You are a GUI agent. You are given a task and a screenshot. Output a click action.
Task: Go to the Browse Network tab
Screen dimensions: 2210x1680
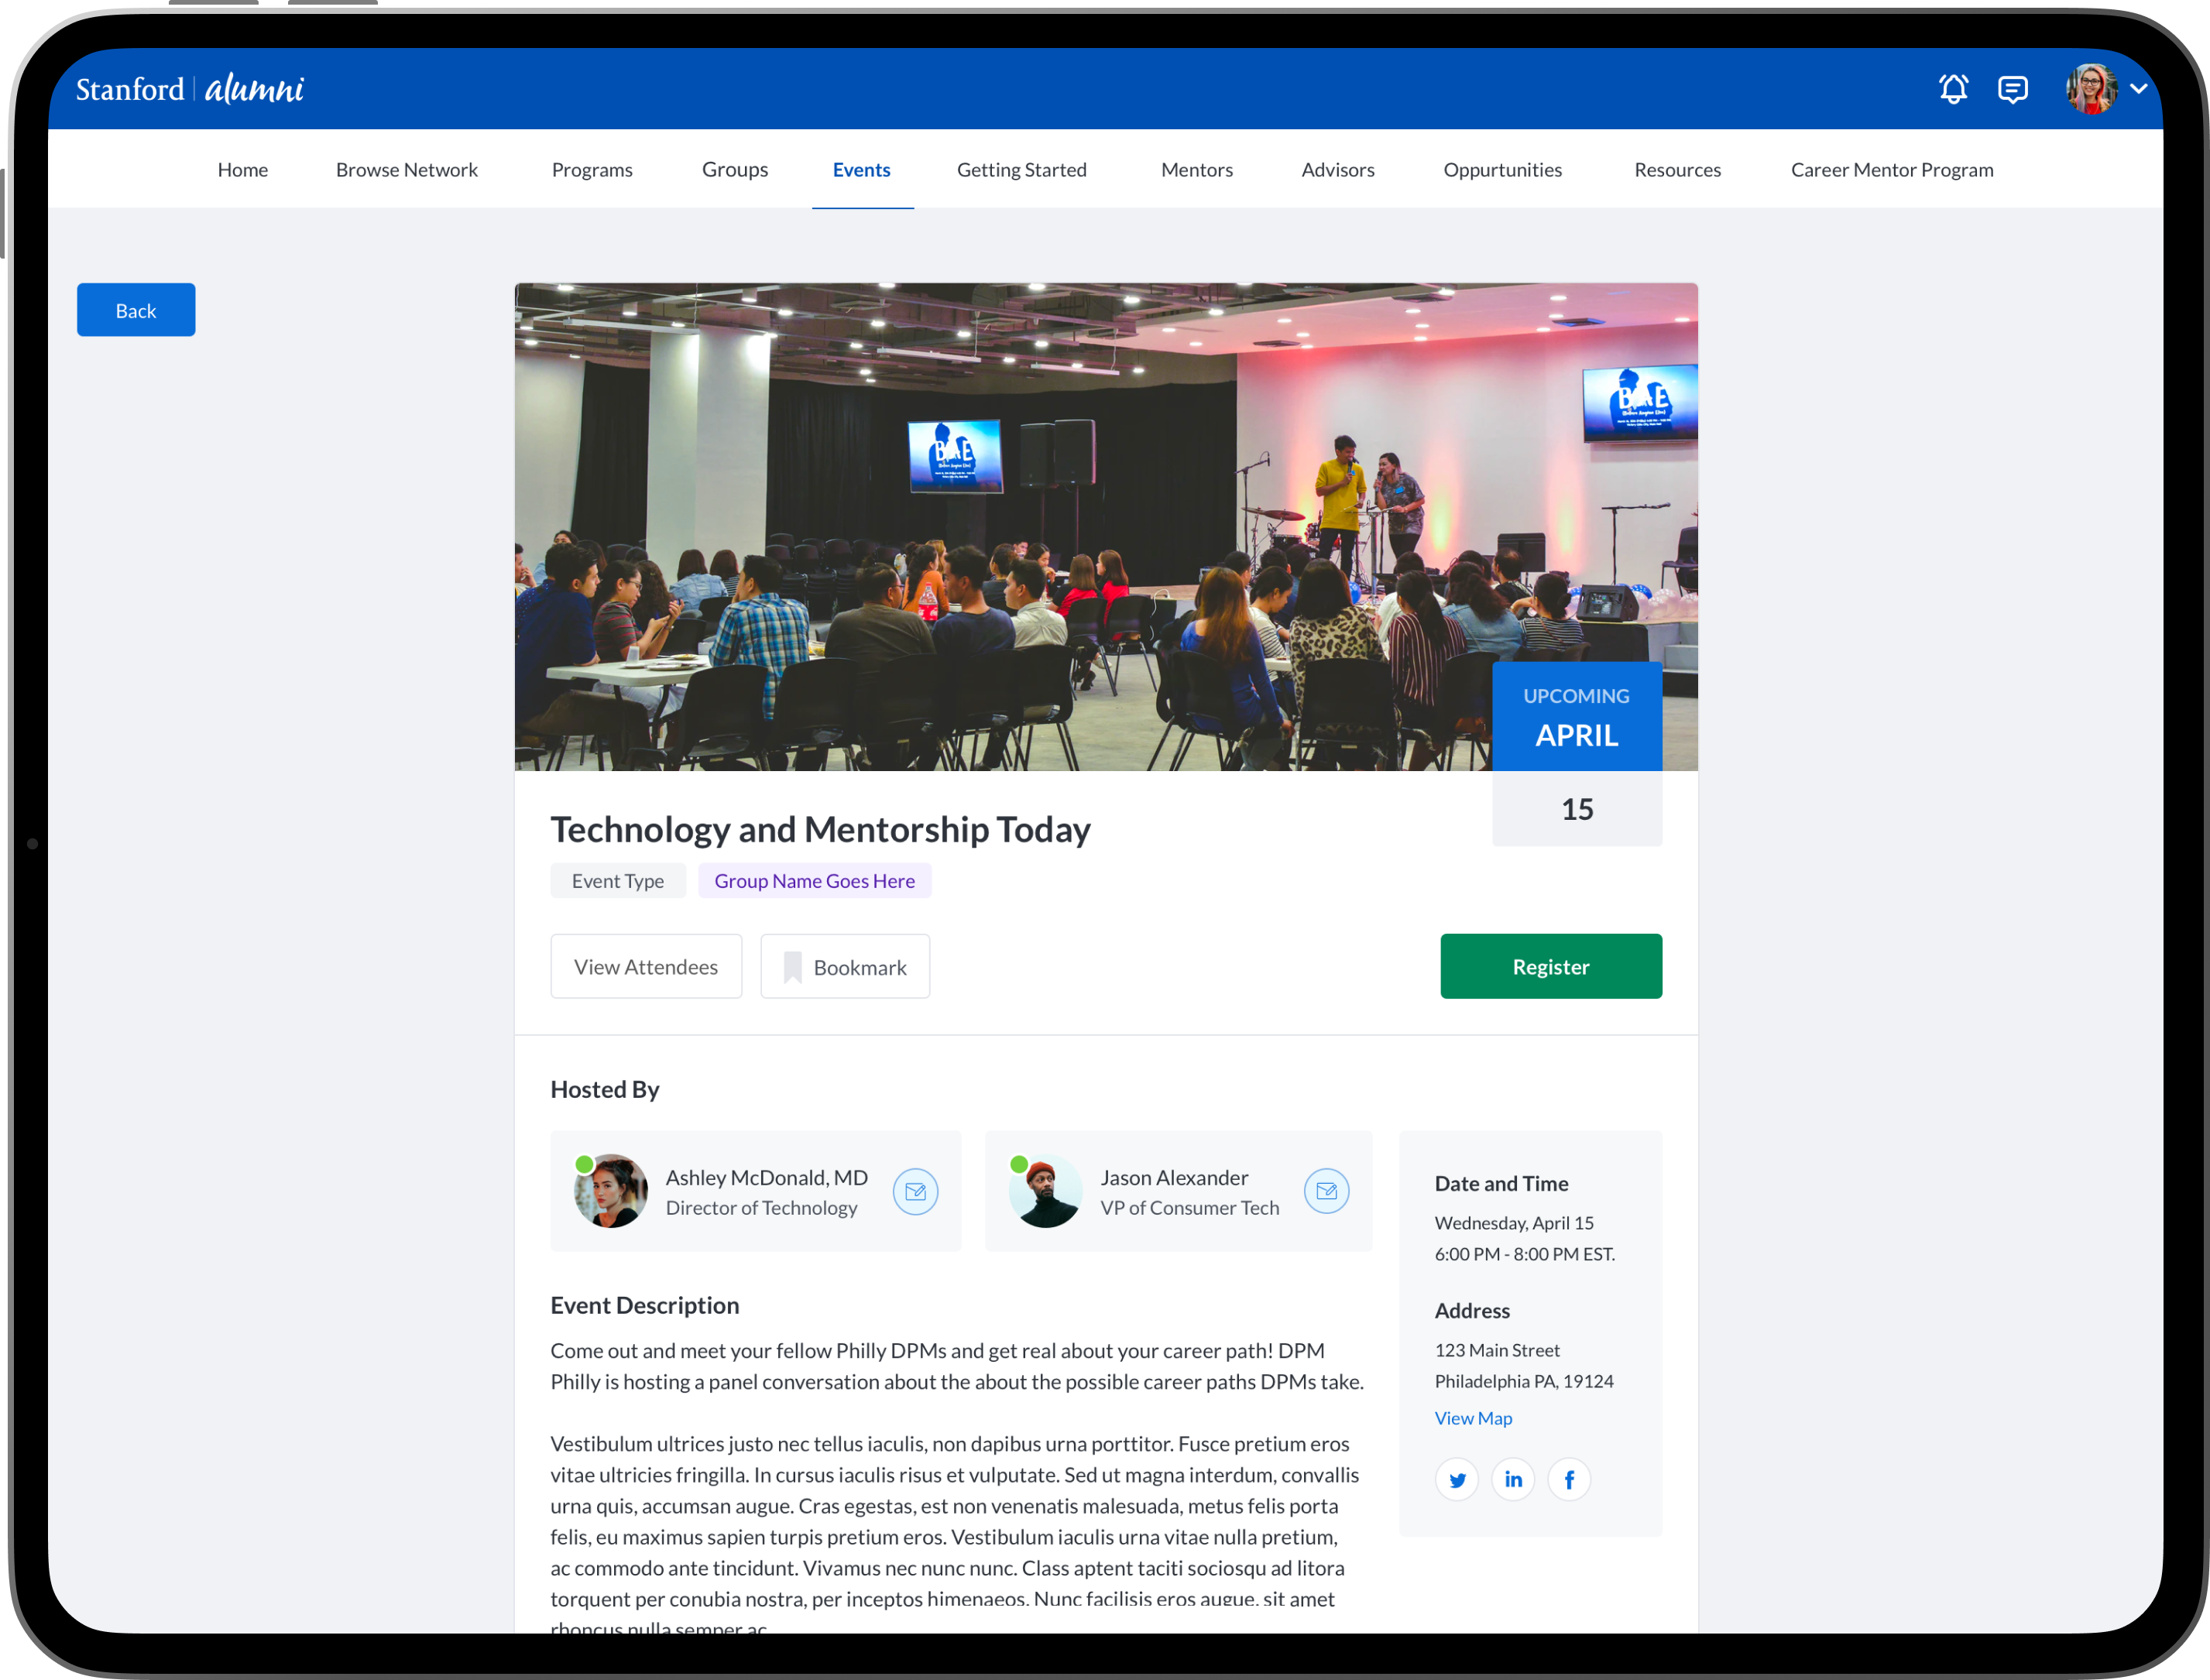(x=407, y=170)
